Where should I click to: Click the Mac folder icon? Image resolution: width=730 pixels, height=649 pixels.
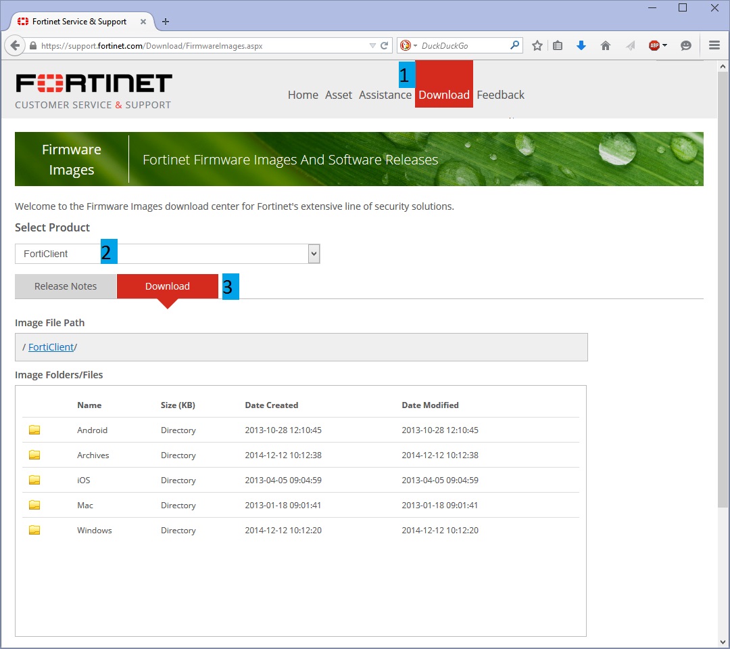pos(34,505)
